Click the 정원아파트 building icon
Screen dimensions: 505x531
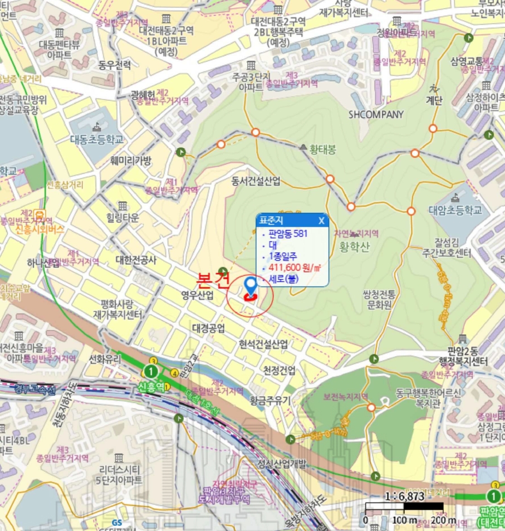pyautogui.click(x=396, y=21)
